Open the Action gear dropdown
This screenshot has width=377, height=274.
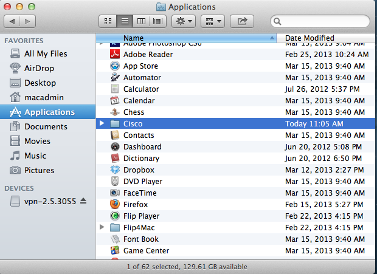(x=183, y=21)
